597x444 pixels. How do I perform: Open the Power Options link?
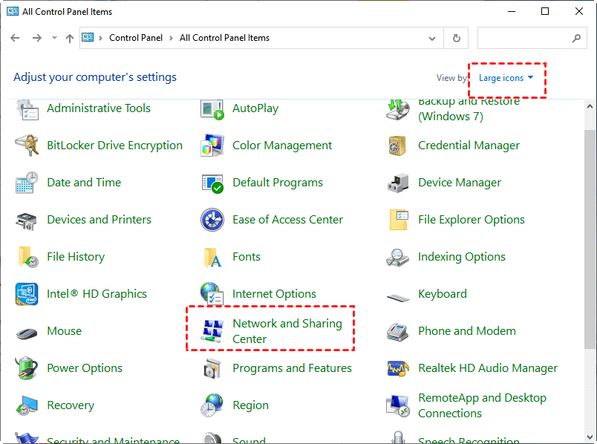(x=85, y=368)
